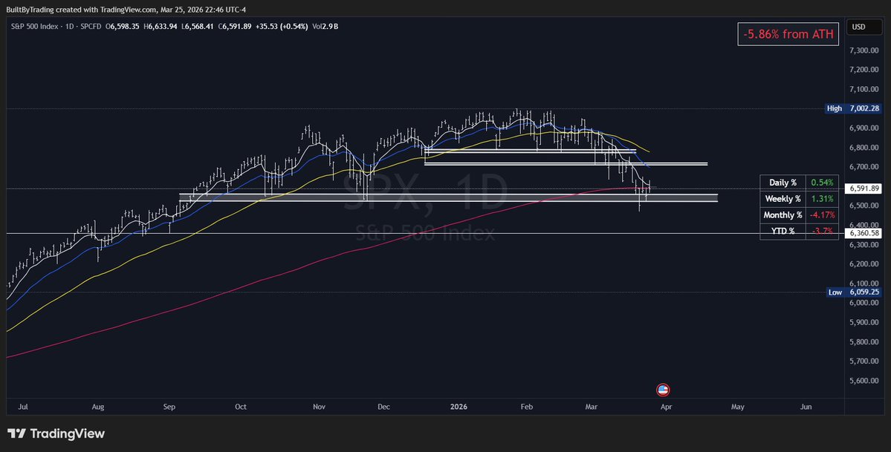Click the 7,100.00 price axis label

(x=864, y=89)
